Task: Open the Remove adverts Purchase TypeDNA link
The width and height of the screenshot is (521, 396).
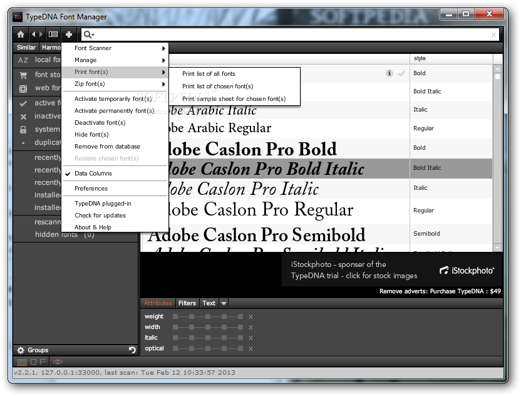Action: pos(440,291)
